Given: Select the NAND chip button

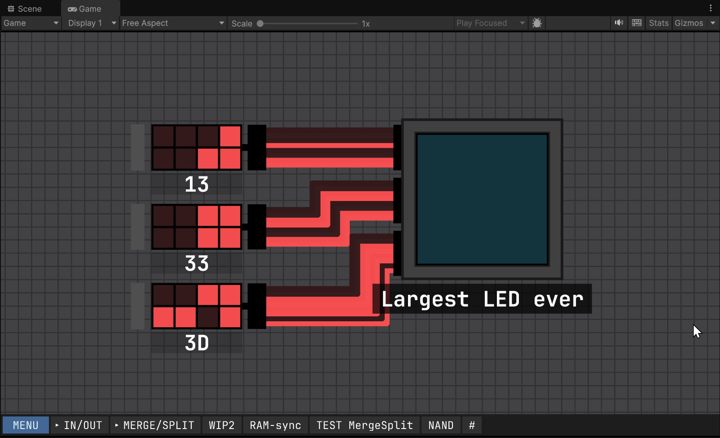Looking at the screenshot, I should (441, 425).
